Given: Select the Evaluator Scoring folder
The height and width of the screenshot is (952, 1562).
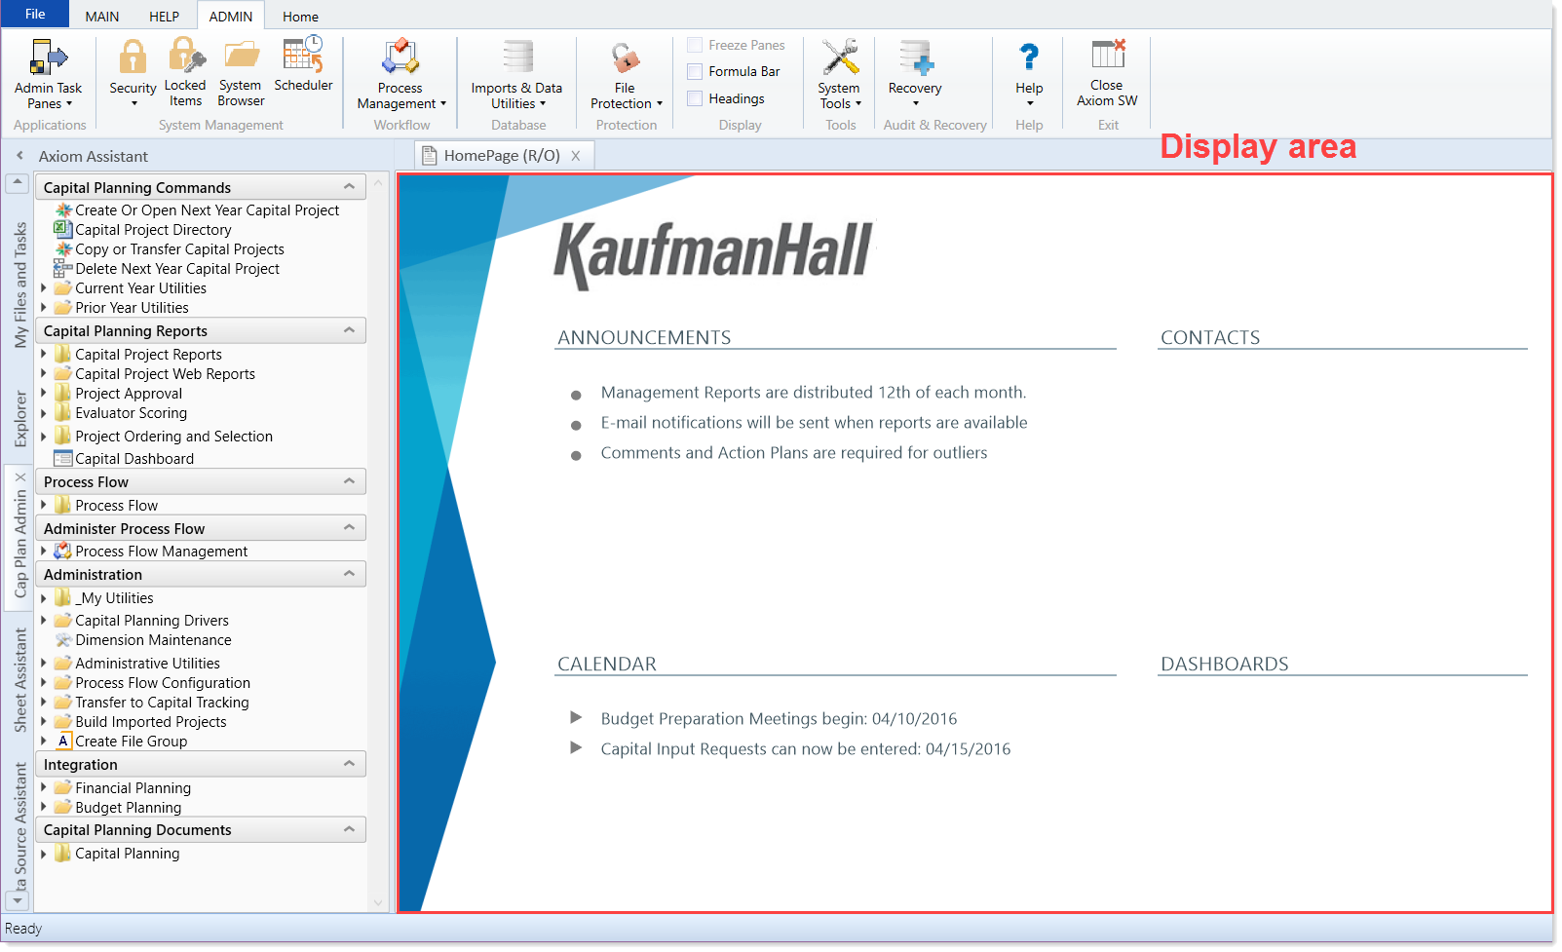Looking at the screenshot, I should pos(131,413).
